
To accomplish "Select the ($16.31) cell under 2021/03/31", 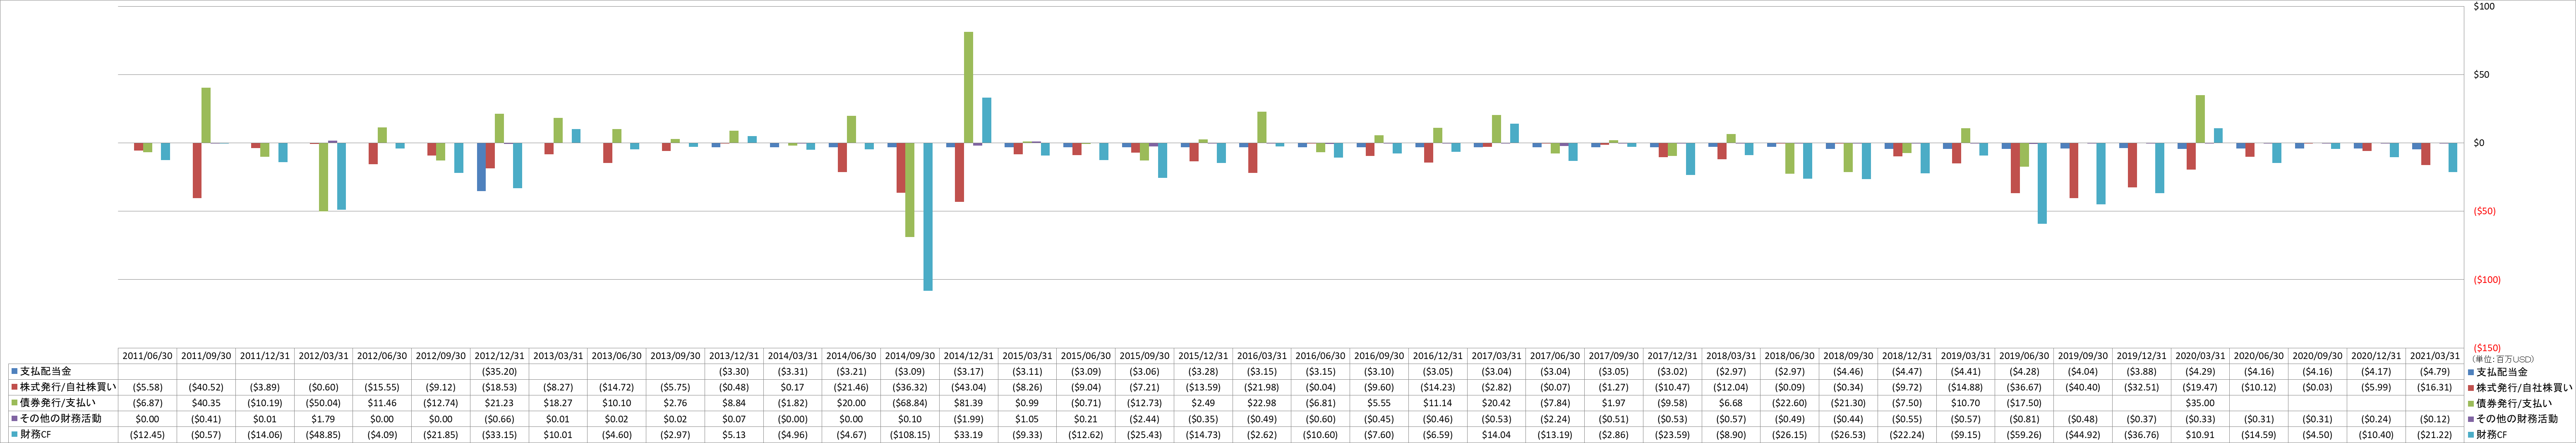I will coord(2435,387).
